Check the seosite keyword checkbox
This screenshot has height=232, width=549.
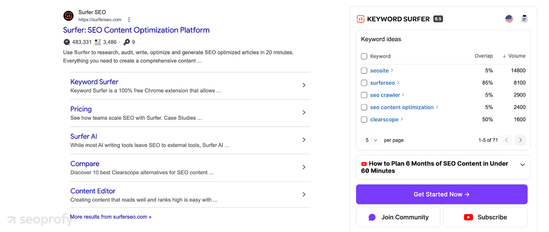coord(364,70)
